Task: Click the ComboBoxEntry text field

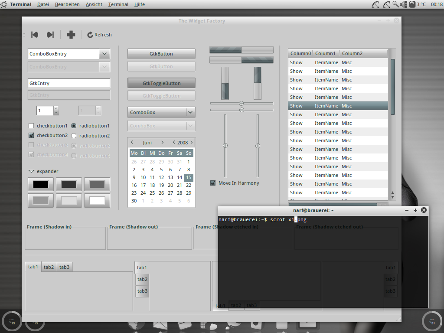Action: [63, 54]
